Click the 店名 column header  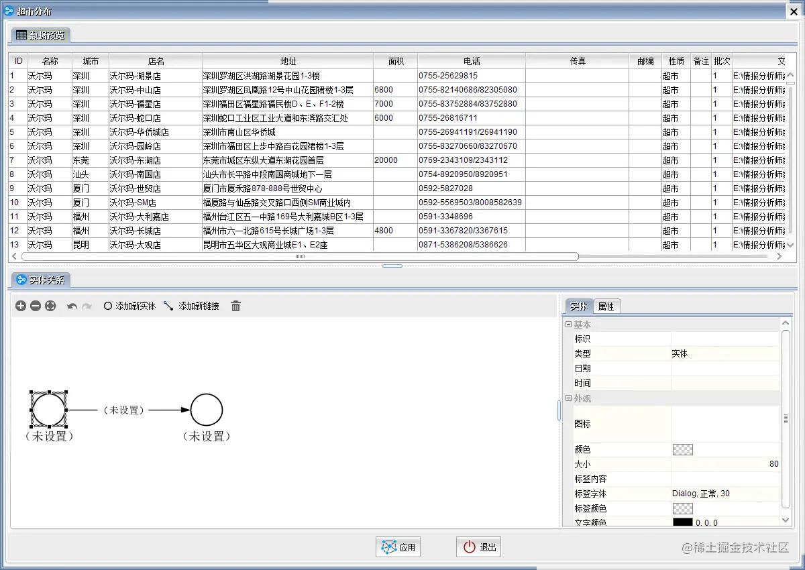point(155,61)
